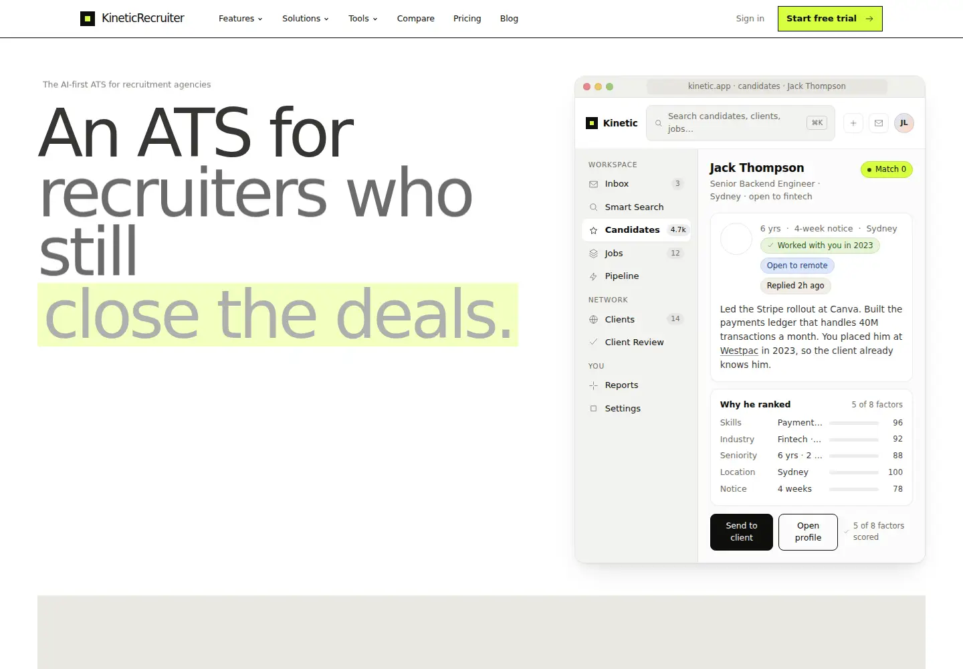The image size is (963, 669).
Task: Click the Open profile button
Action: [x=808, y=532]
